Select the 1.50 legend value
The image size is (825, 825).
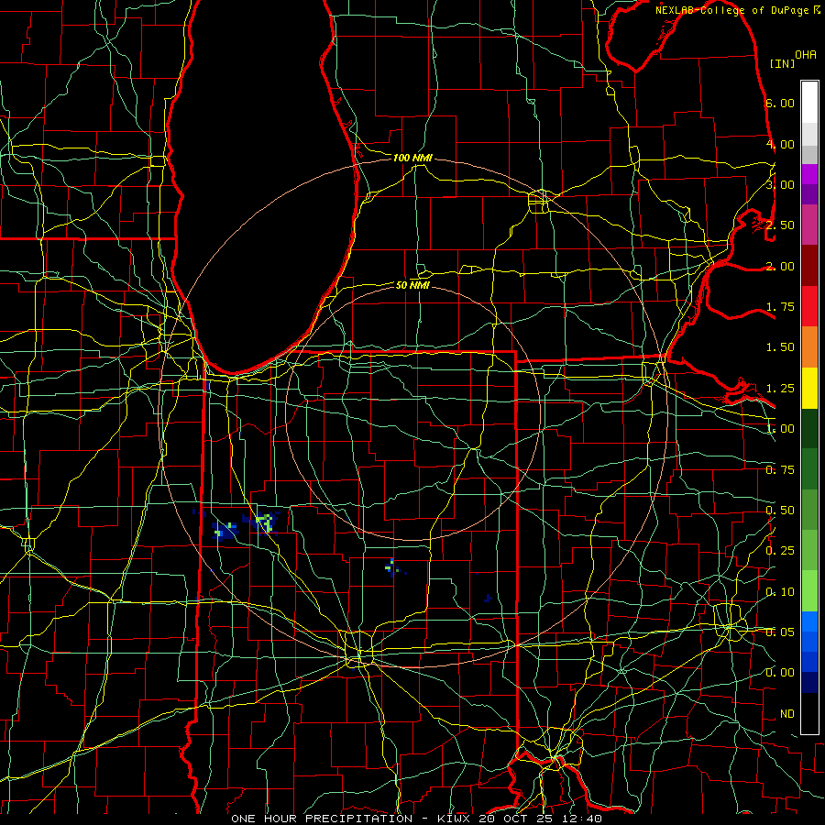click(780, 347)
